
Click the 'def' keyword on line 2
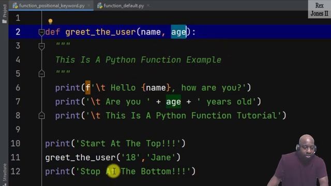(x=53, y=32)
